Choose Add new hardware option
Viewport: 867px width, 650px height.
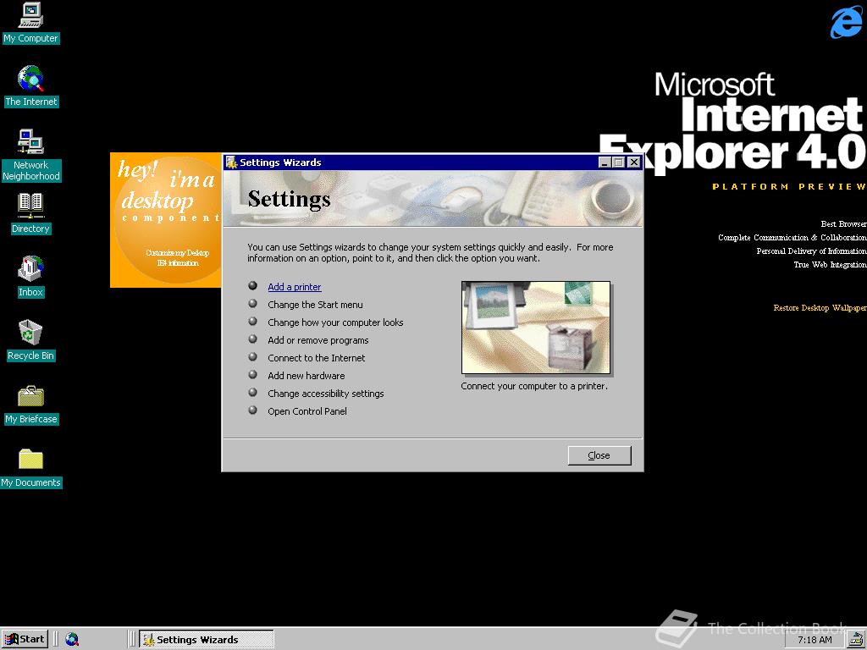[x=306, y=375]
